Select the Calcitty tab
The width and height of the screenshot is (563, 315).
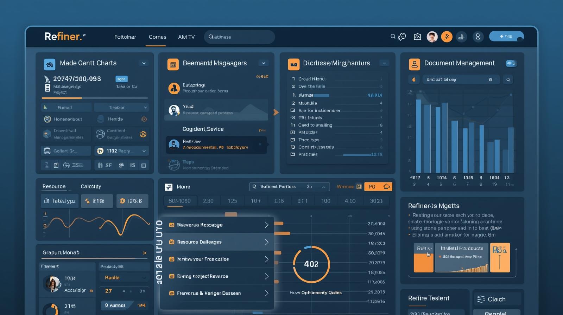(x=90, y=186)
